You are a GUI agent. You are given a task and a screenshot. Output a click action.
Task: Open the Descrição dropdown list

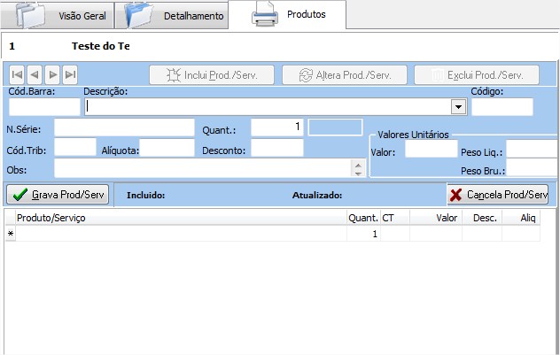(458, 107)
